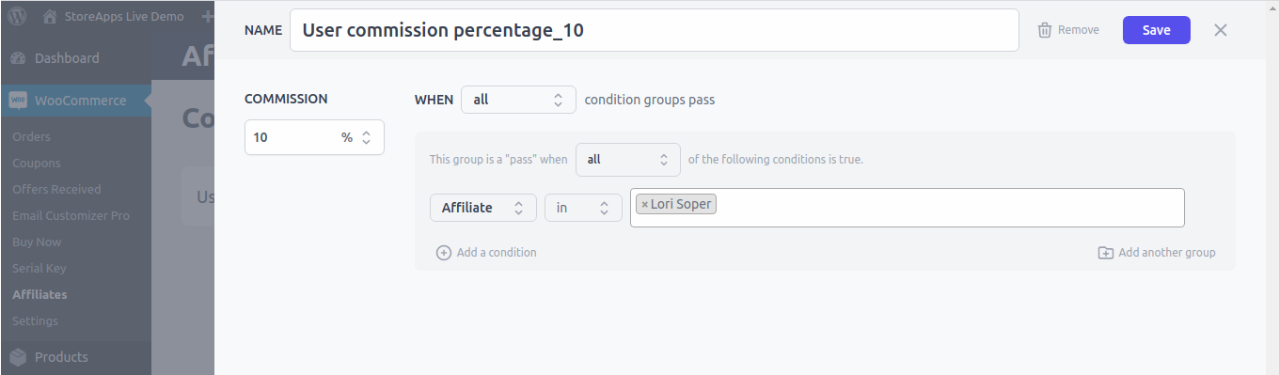Open the group pass all dropdown
Viewport: 1279px width, 375px height.
[628, 160]
